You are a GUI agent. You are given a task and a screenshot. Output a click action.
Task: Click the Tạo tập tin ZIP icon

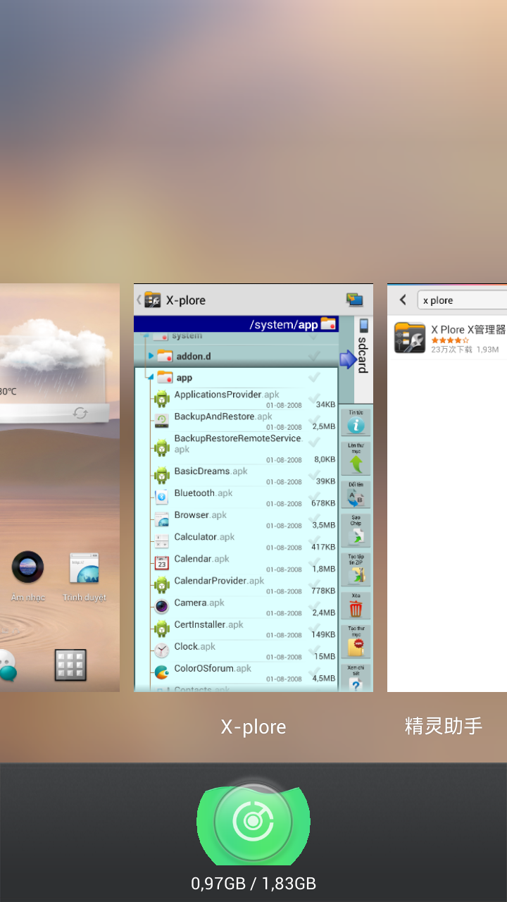[356, 570]
